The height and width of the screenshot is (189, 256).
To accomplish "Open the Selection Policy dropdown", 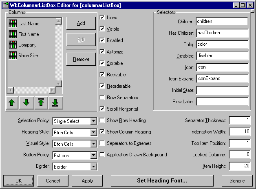I will [93, 121].
